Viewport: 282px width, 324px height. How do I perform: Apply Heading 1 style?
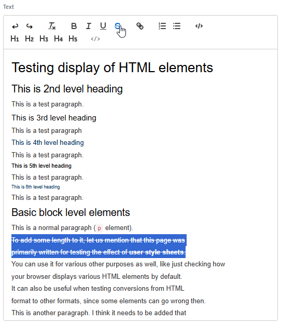15,38
